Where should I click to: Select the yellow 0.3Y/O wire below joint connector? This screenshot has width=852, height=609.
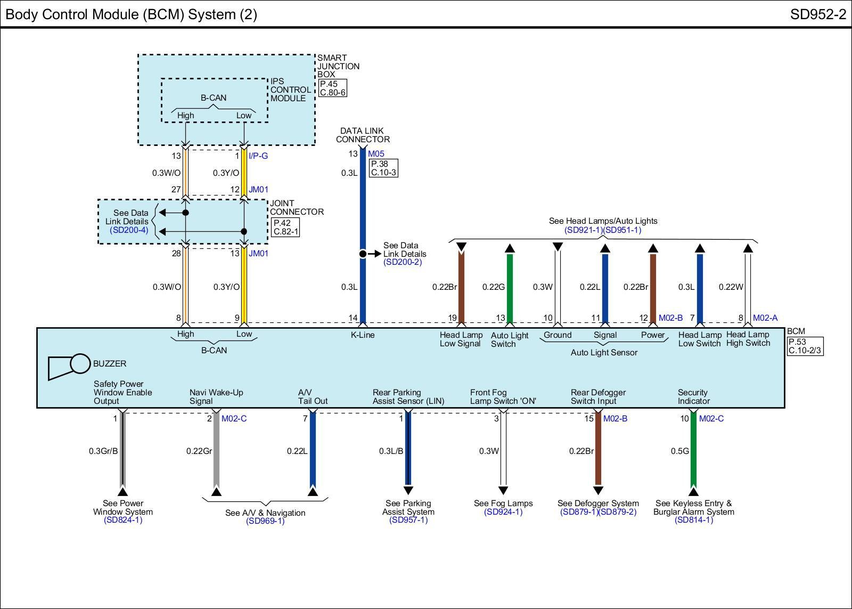[x=244, y=287]
